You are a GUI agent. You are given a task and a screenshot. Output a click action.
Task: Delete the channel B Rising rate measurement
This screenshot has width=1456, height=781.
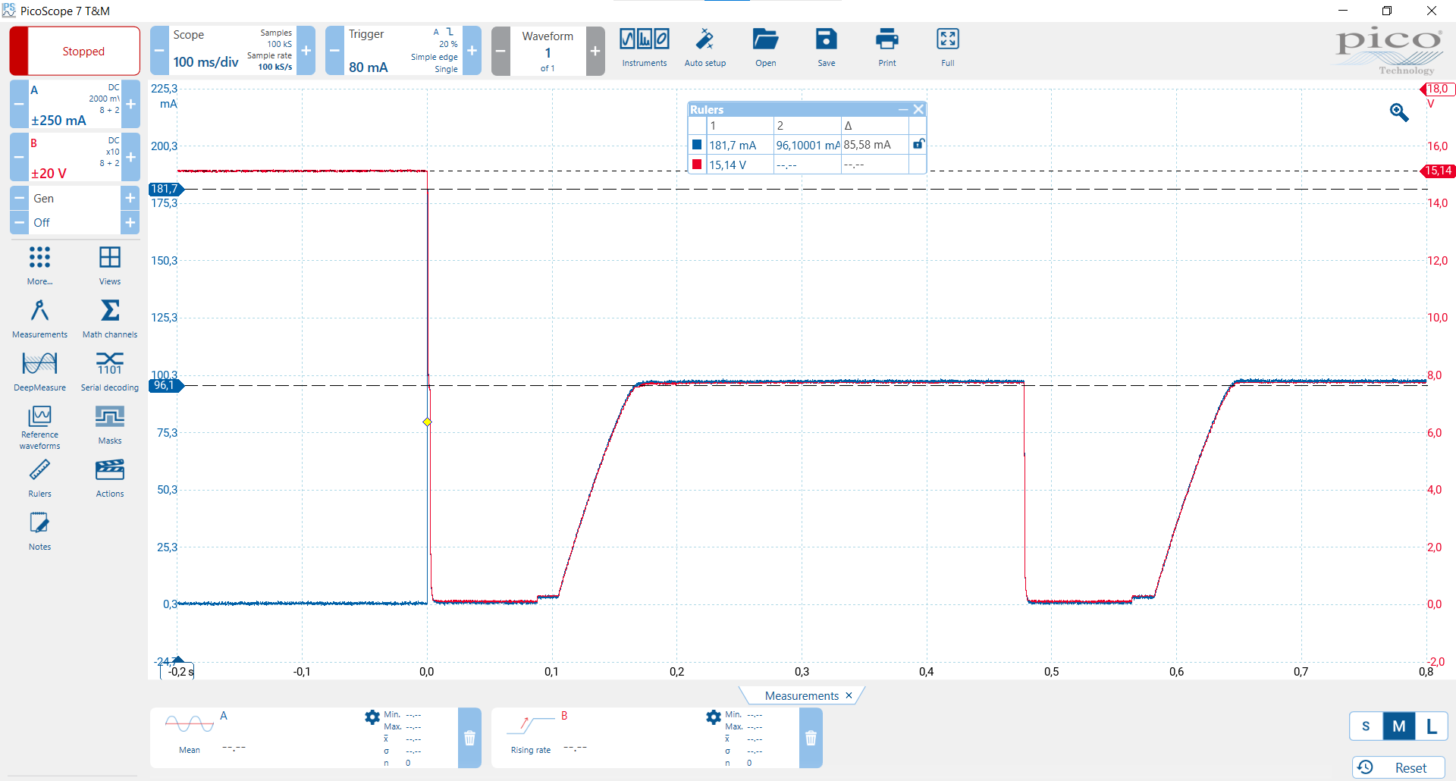point(811,738)
